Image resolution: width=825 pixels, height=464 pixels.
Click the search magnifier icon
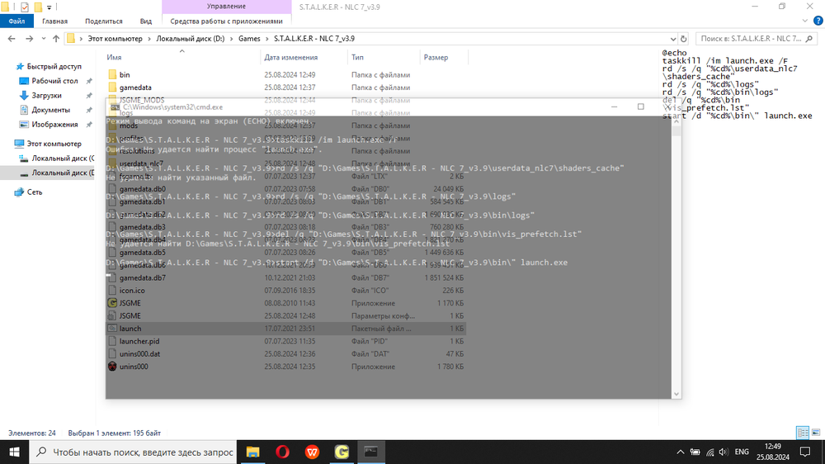point(809,39)
